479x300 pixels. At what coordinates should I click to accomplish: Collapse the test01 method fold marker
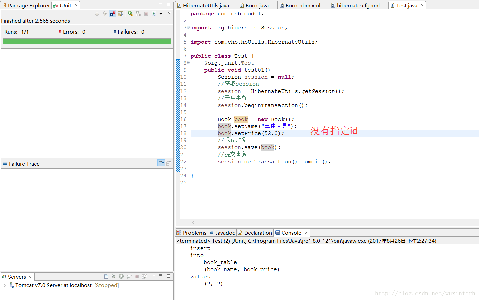coord(188,63)
